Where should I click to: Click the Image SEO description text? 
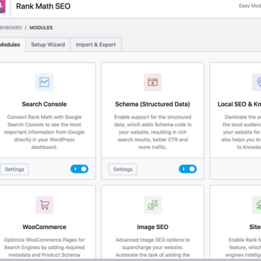[153, 248]
